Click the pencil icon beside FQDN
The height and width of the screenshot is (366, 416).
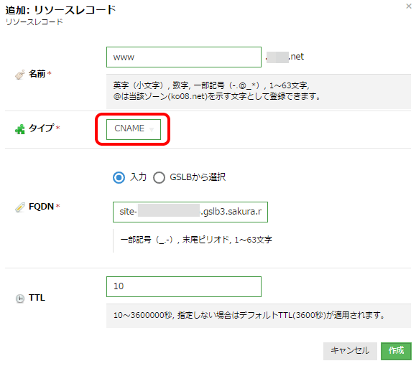click(x=20, y=207)
